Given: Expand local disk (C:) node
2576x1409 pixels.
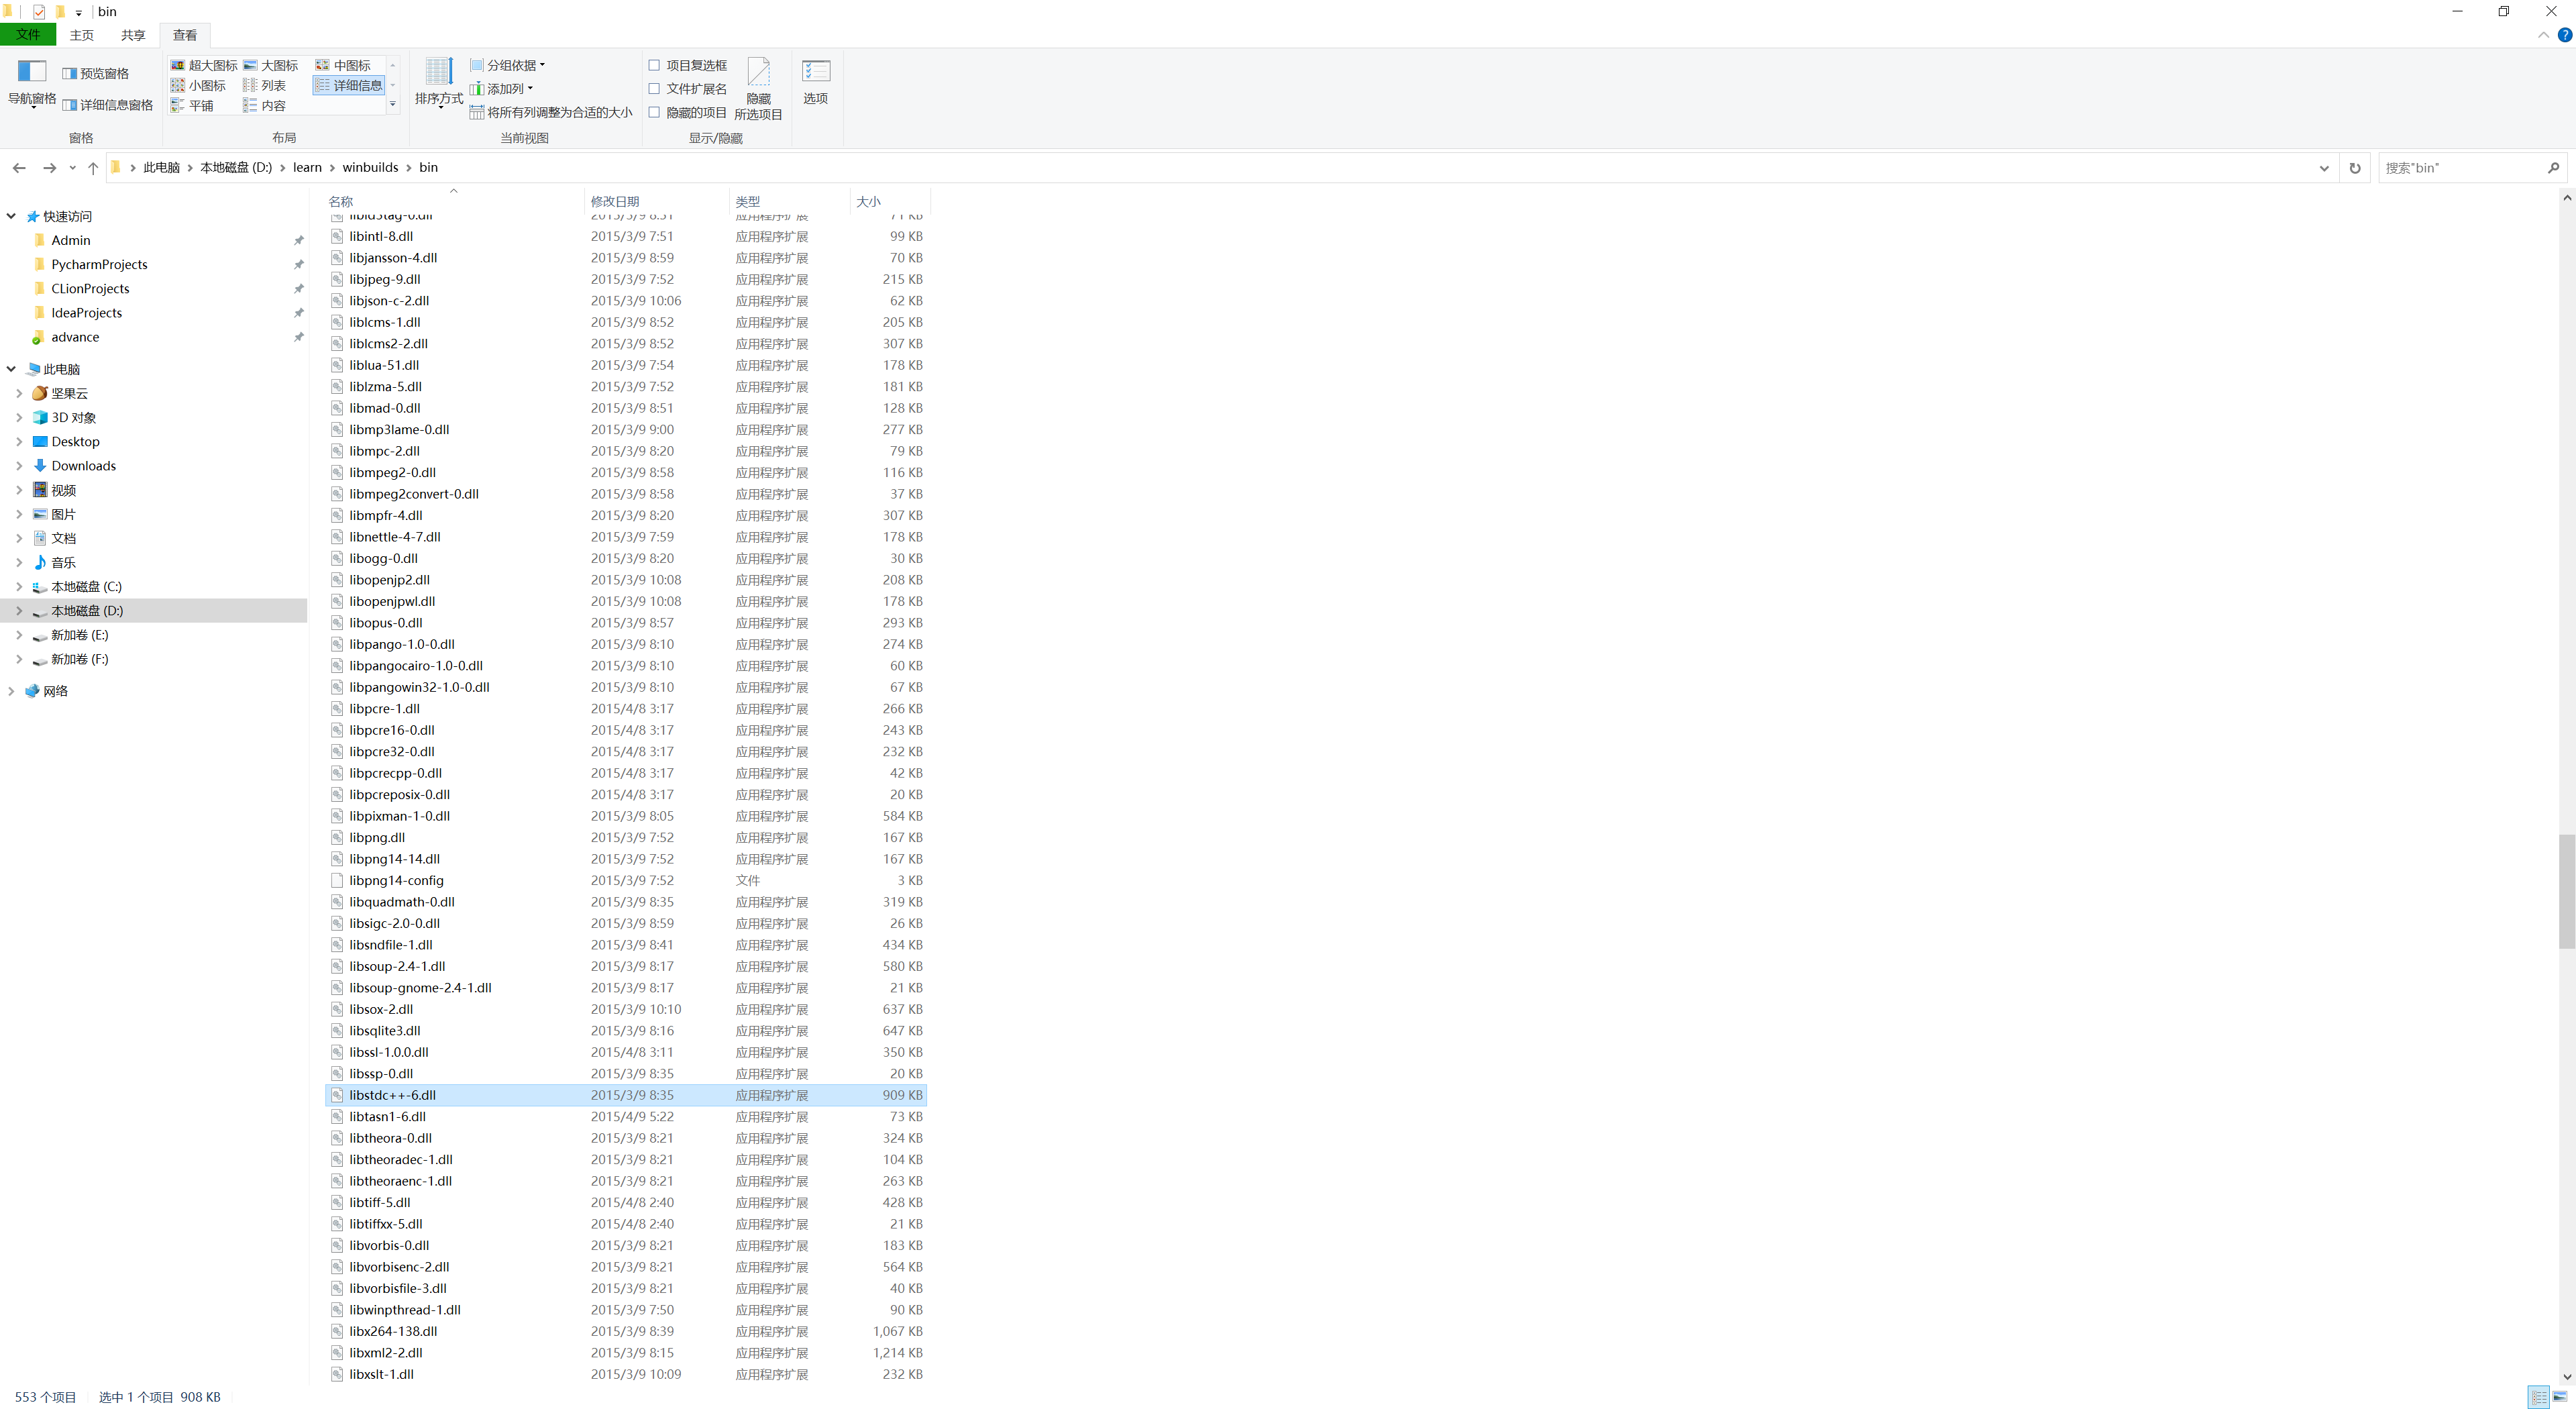Looking at the screenshot, I should click(19, 587).
